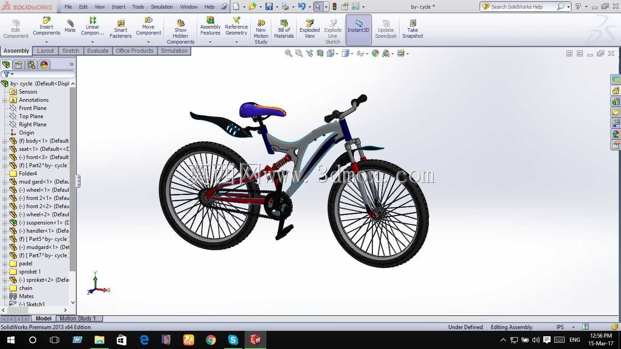Create a New Motion Study
Image resolution: width=621 pixels, height=349 pixels.
click(x=261, y=32)
